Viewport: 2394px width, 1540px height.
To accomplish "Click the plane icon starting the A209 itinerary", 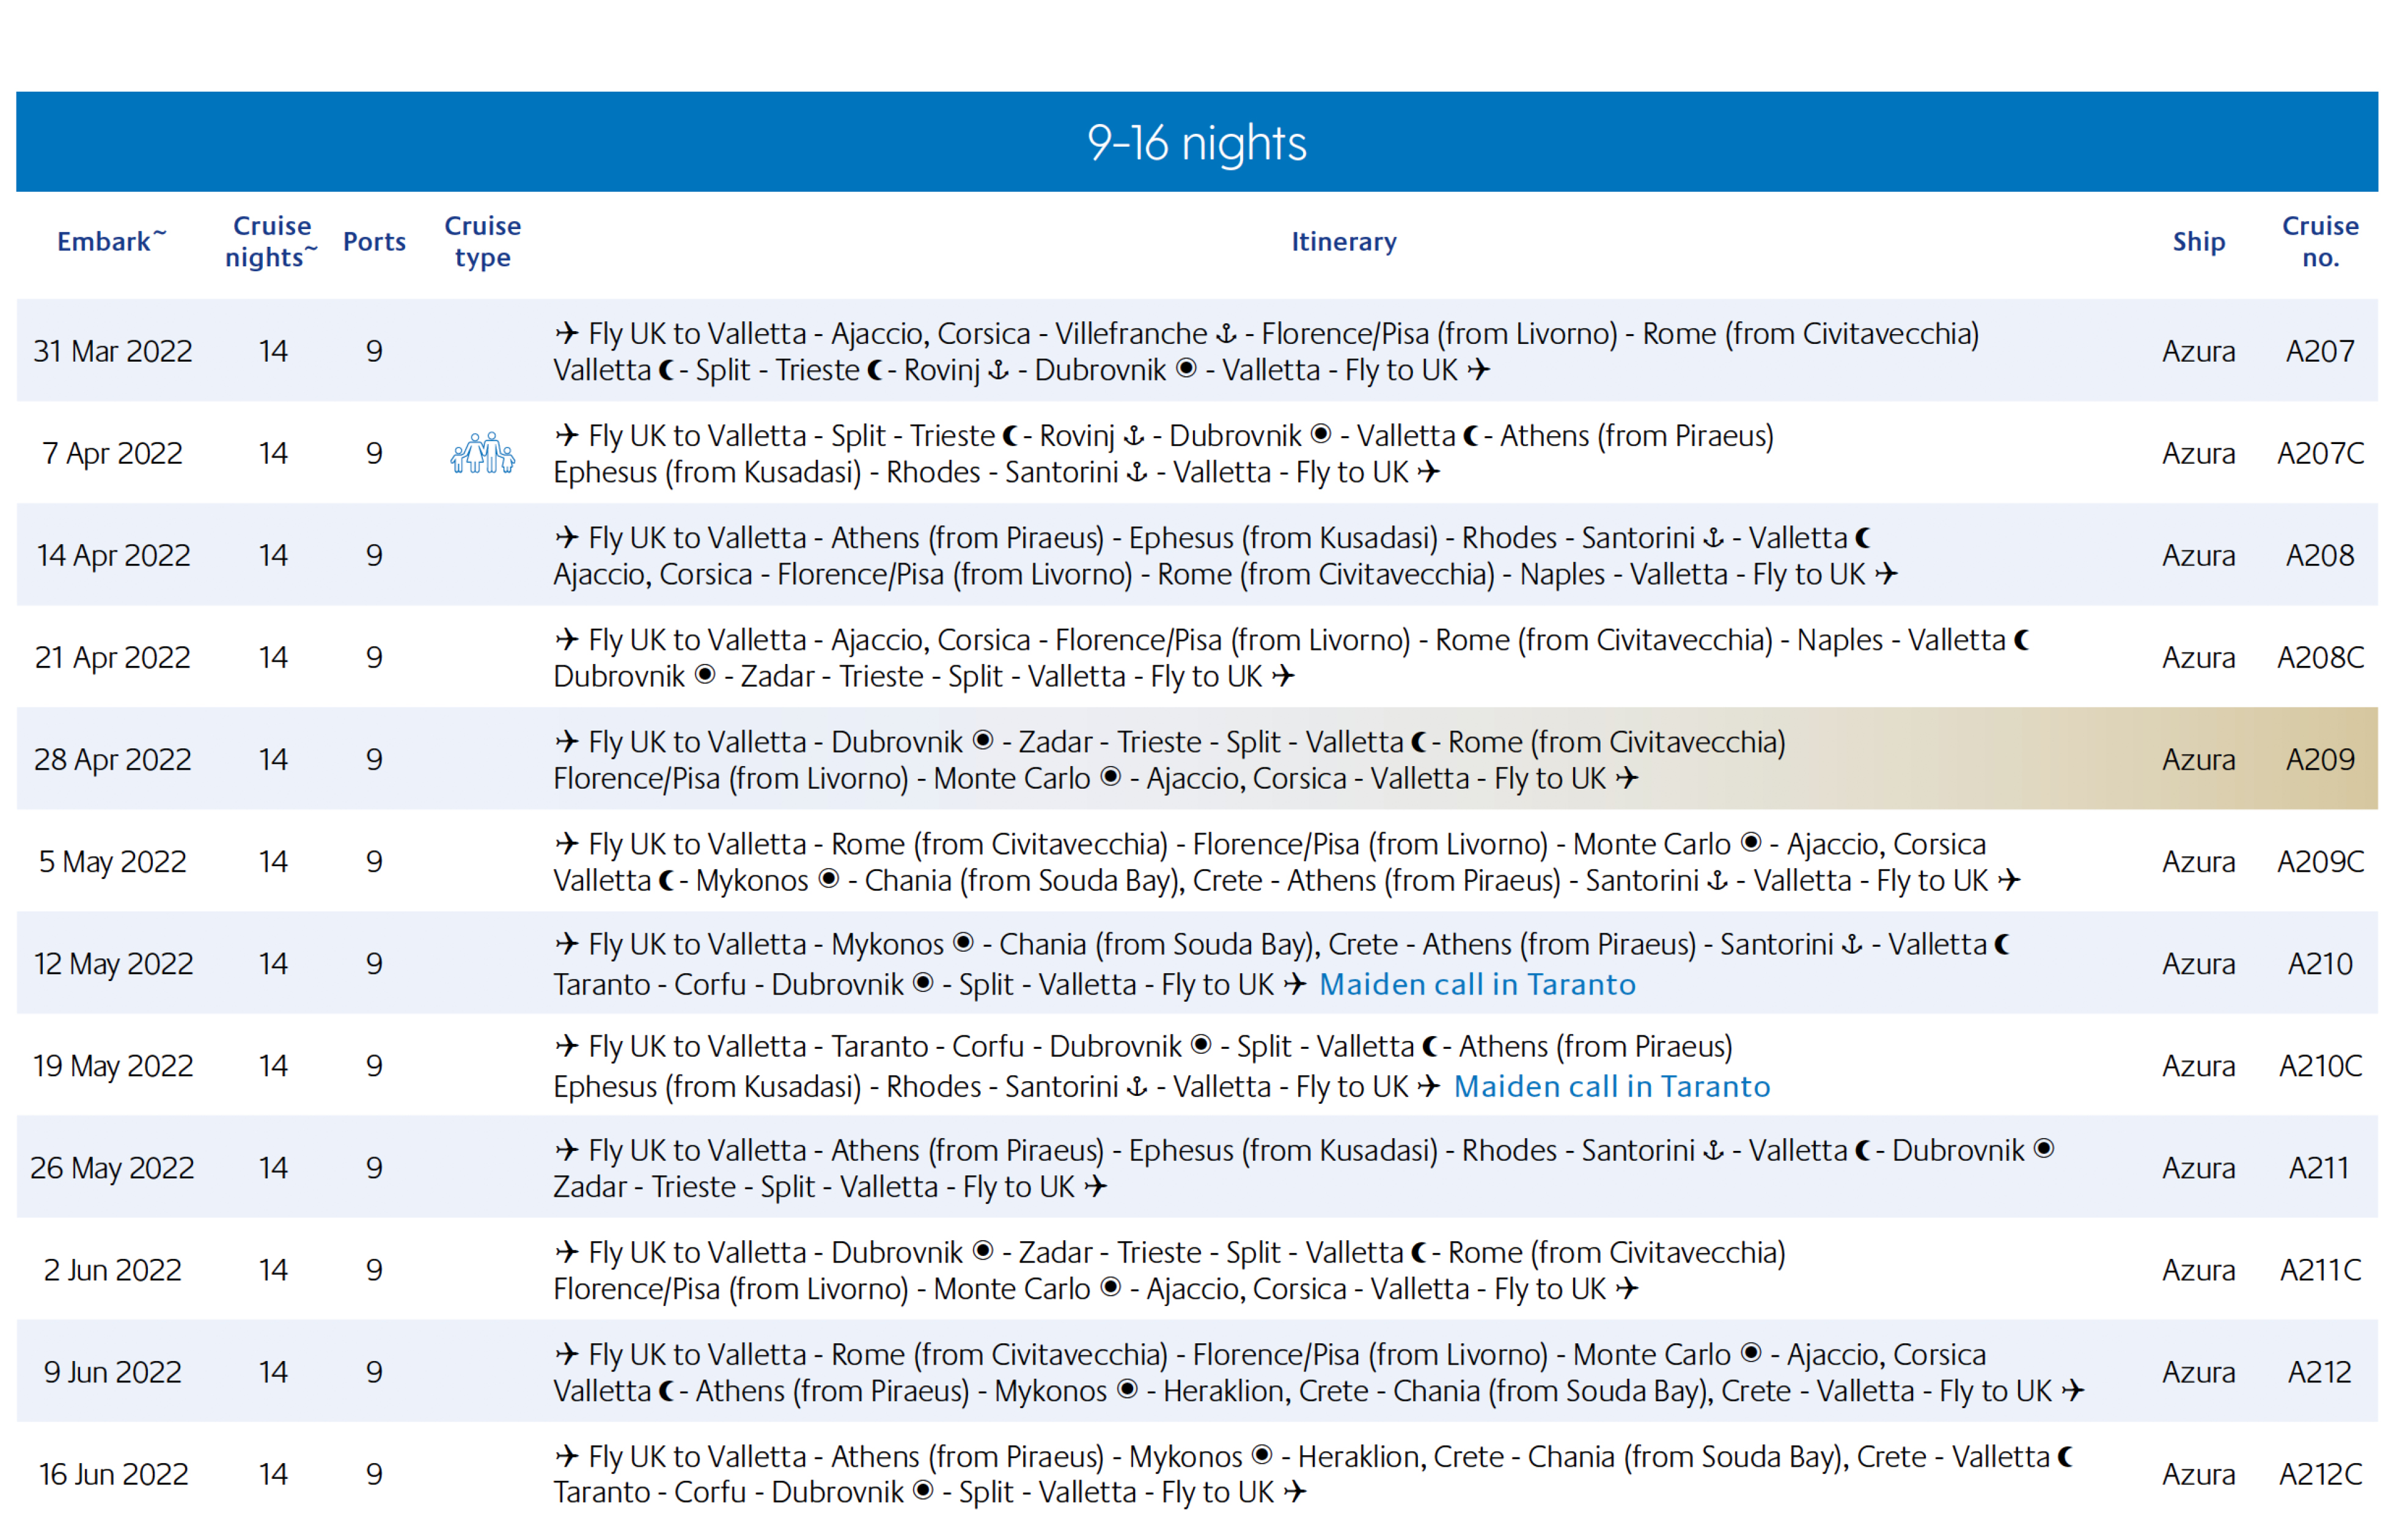I will pos(567,741).
